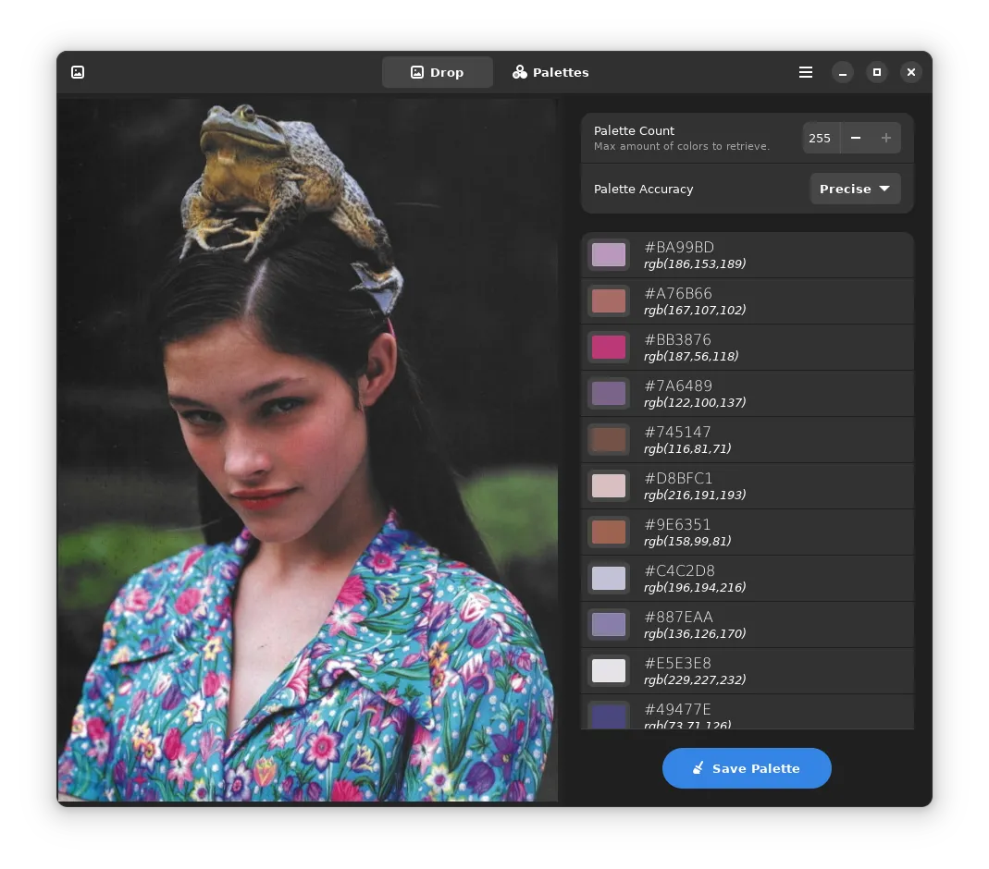Click the loaded frog photo preview
This screenshot has height=869, width=989.
(307, 449)
